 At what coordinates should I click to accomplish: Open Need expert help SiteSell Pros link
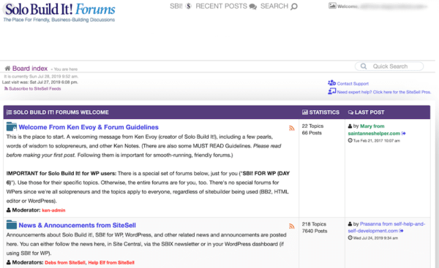384,92
